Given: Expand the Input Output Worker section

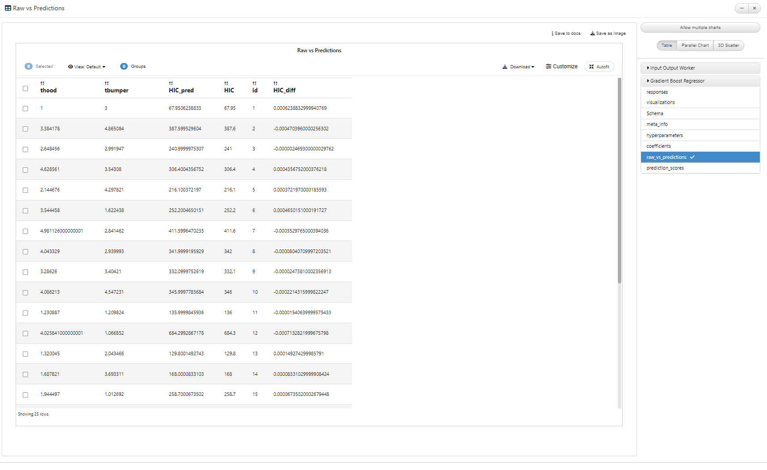Looking at the screenshot, I should coord(700,68).
